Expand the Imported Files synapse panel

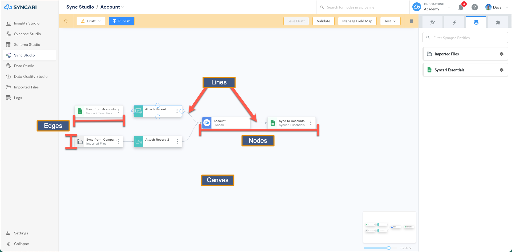click(x=465, y=54)
